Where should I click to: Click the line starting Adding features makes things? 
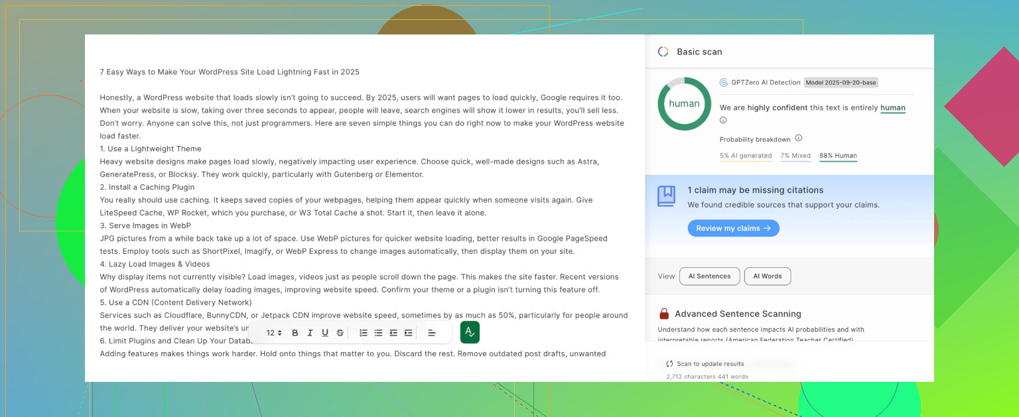point(353,354)
